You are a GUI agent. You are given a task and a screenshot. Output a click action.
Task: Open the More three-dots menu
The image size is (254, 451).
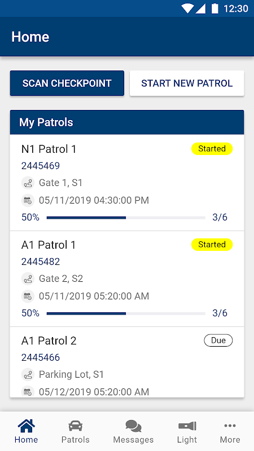click(x=230, y=426)
